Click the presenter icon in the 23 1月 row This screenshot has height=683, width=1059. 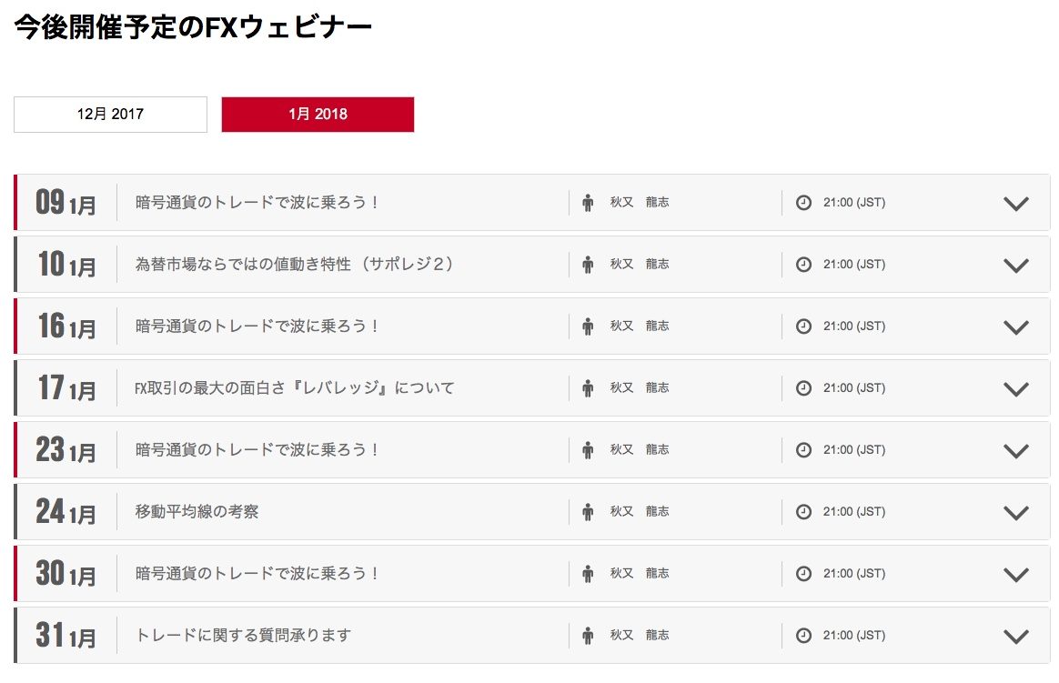588,449
